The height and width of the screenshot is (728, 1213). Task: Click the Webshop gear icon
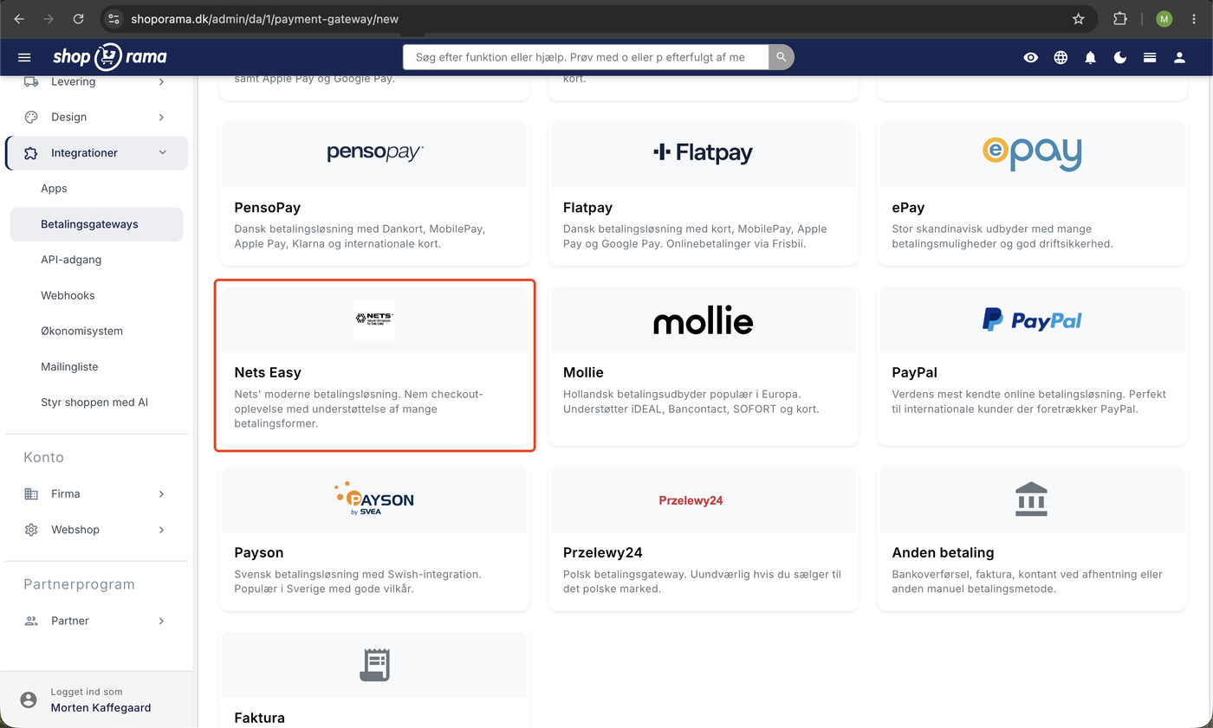[x=31, y=529]
